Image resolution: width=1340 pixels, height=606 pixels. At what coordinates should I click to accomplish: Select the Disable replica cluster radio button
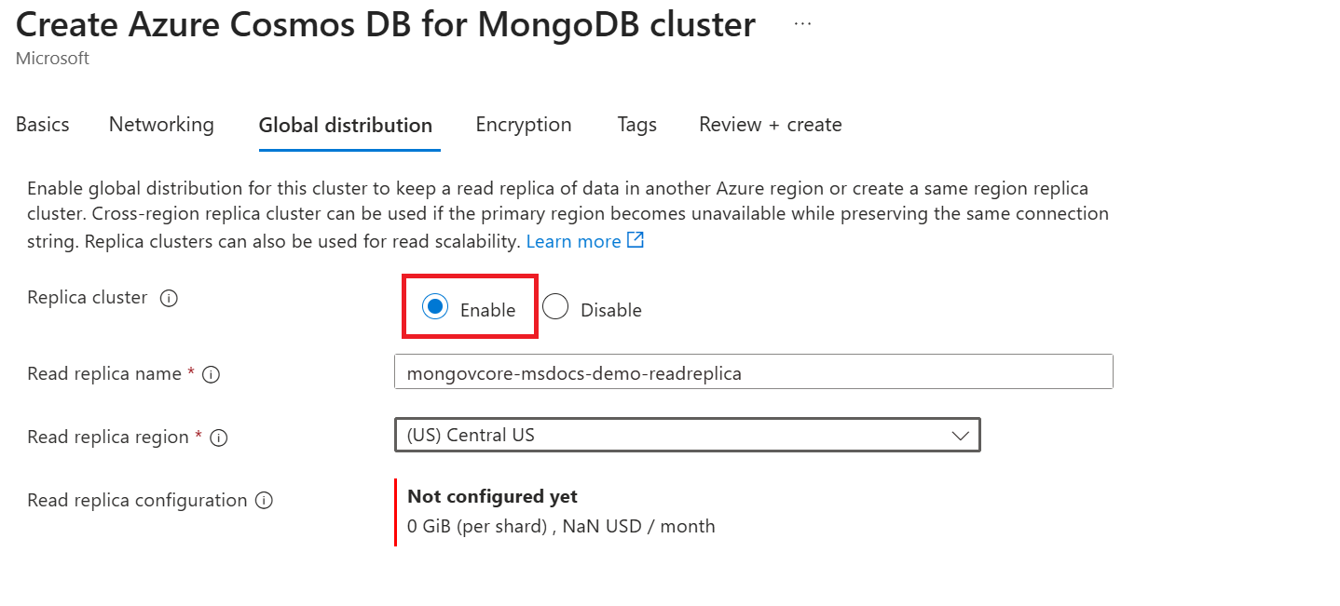tap(555, 307)
